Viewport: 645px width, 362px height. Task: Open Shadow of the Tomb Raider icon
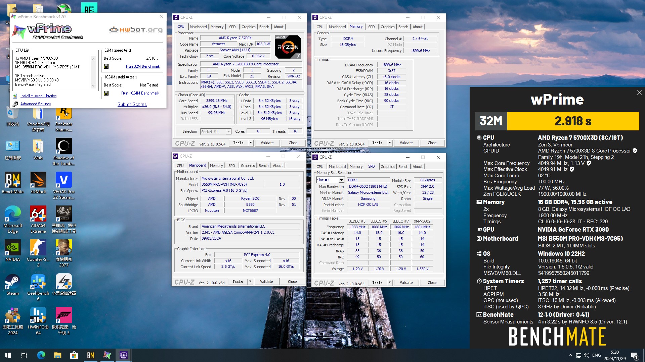(x=63, y=152)
